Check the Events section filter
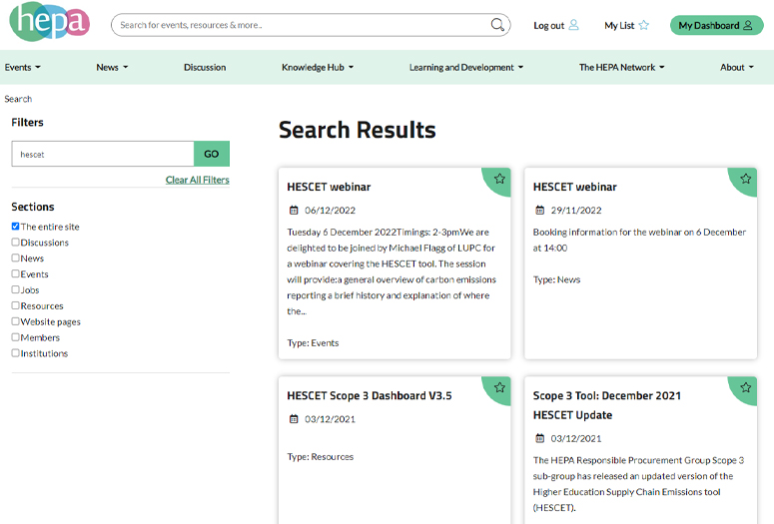Image resolution: width=774 pixels, height=524 pixels. coord(15,273)
